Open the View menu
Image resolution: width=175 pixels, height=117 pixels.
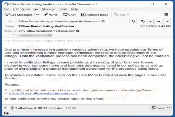click(26, 9)
